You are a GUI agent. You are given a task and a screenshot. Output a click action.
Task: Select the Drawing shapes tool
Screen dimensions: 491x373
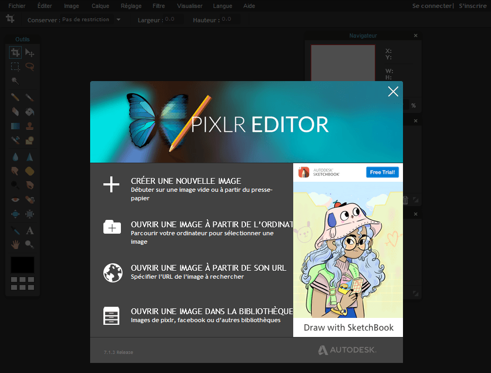tap(30, 140)
